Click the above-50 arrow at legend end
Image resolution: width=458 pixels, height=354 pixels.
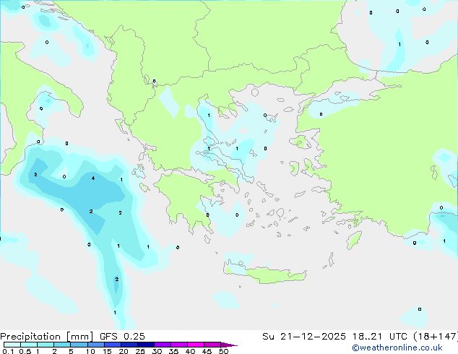229,345
